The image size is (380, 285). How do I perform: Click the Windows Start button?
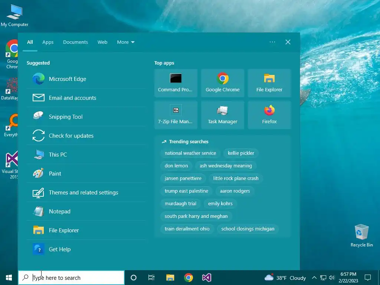click(x=9, y=278)
